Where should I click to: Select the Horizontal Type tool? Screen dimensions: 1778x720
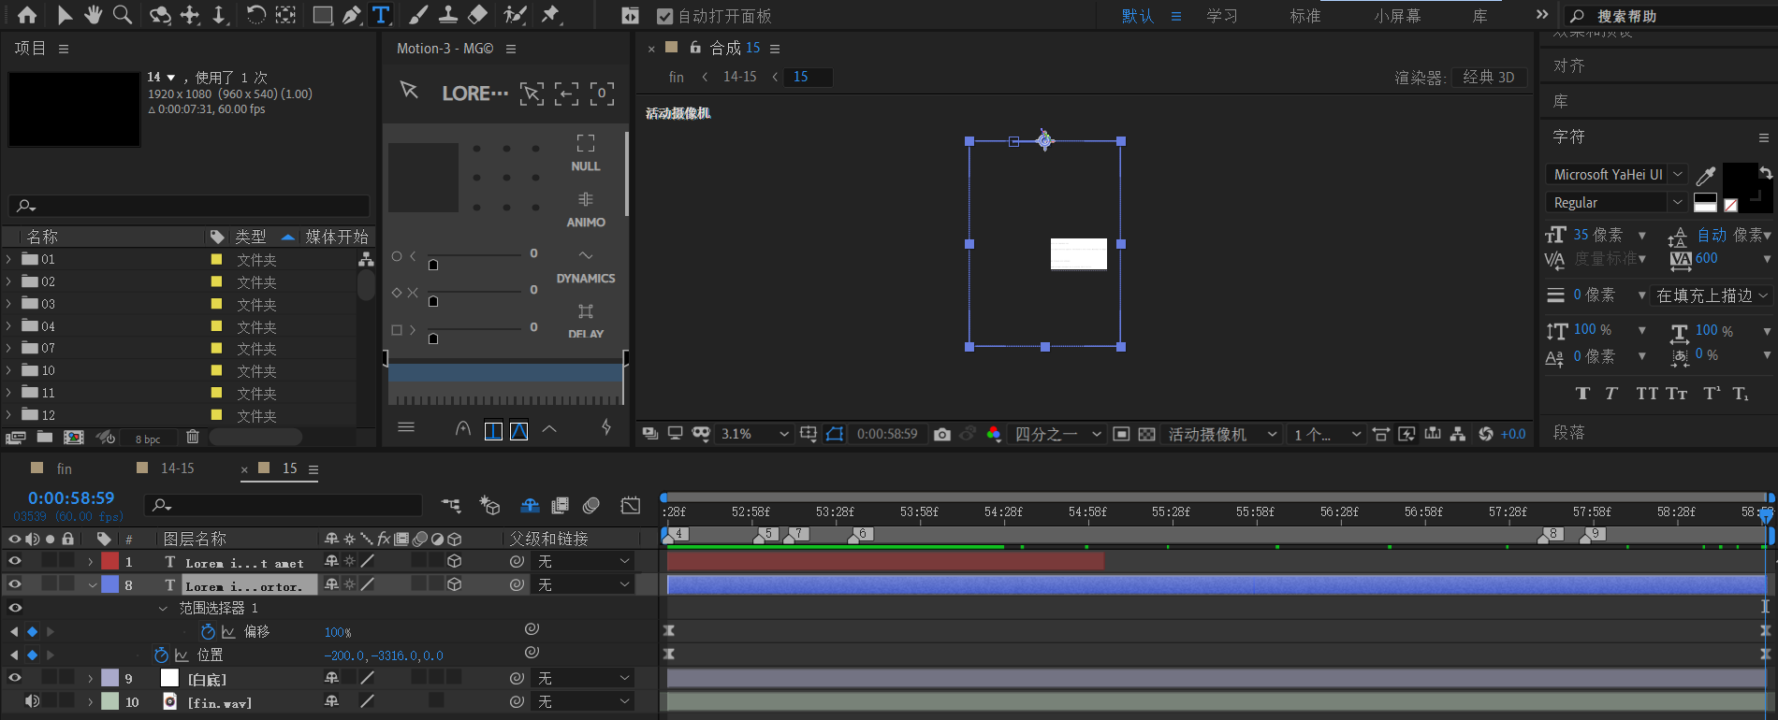coord(381,15)
